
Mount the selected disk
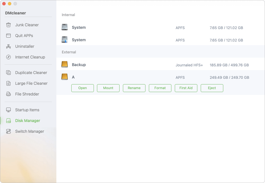coord(108,88)
